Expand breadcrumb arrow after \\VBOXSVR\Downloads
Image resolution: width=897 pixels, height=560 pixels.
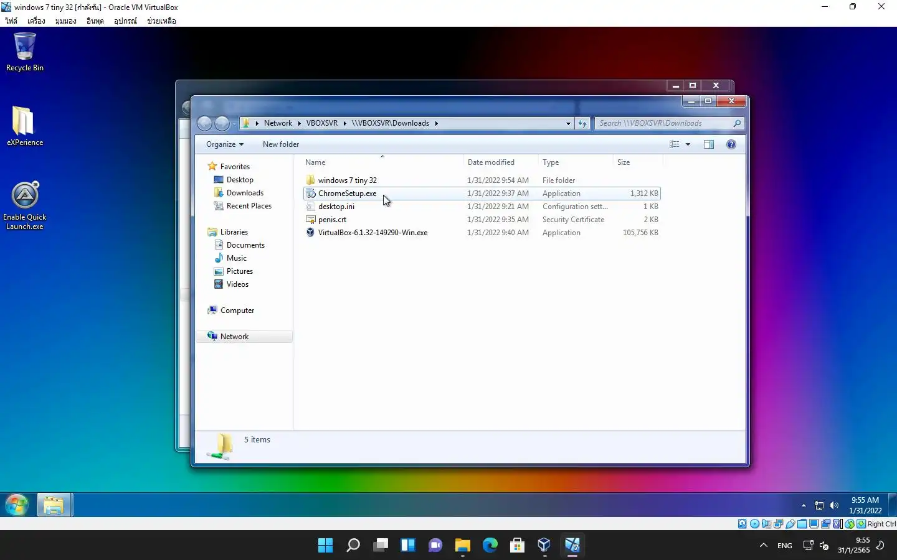[x=436, y=123]
